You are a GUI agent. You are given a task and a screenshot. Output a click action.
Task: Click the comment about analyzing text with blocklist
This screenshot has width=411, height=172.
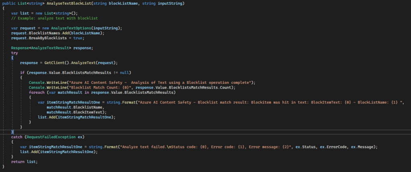point(55,18)
